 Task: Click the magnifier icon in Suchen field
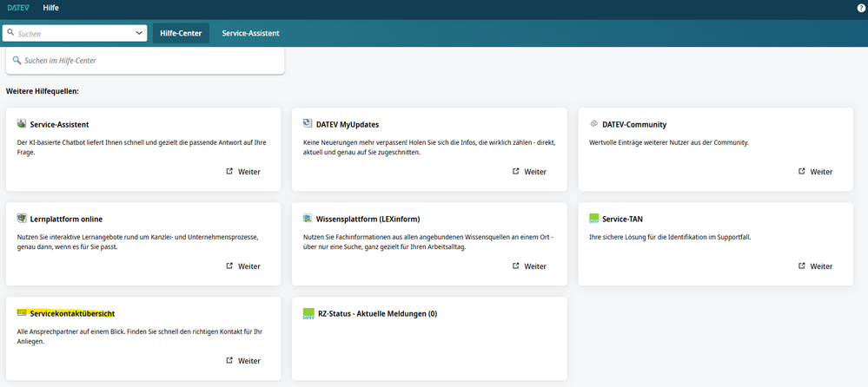point(10,33)
